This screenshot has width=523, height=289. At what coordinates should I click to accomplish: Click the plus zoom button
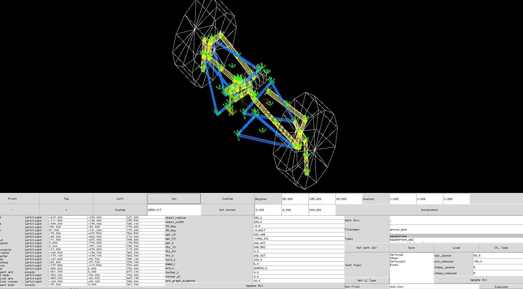tap(66, 210)
